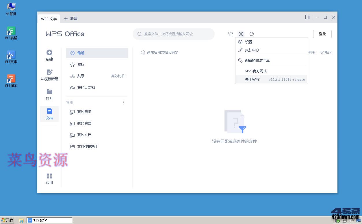Click the 登录 login button
This screenshot has height=224, width=362.
coord(322,34)
